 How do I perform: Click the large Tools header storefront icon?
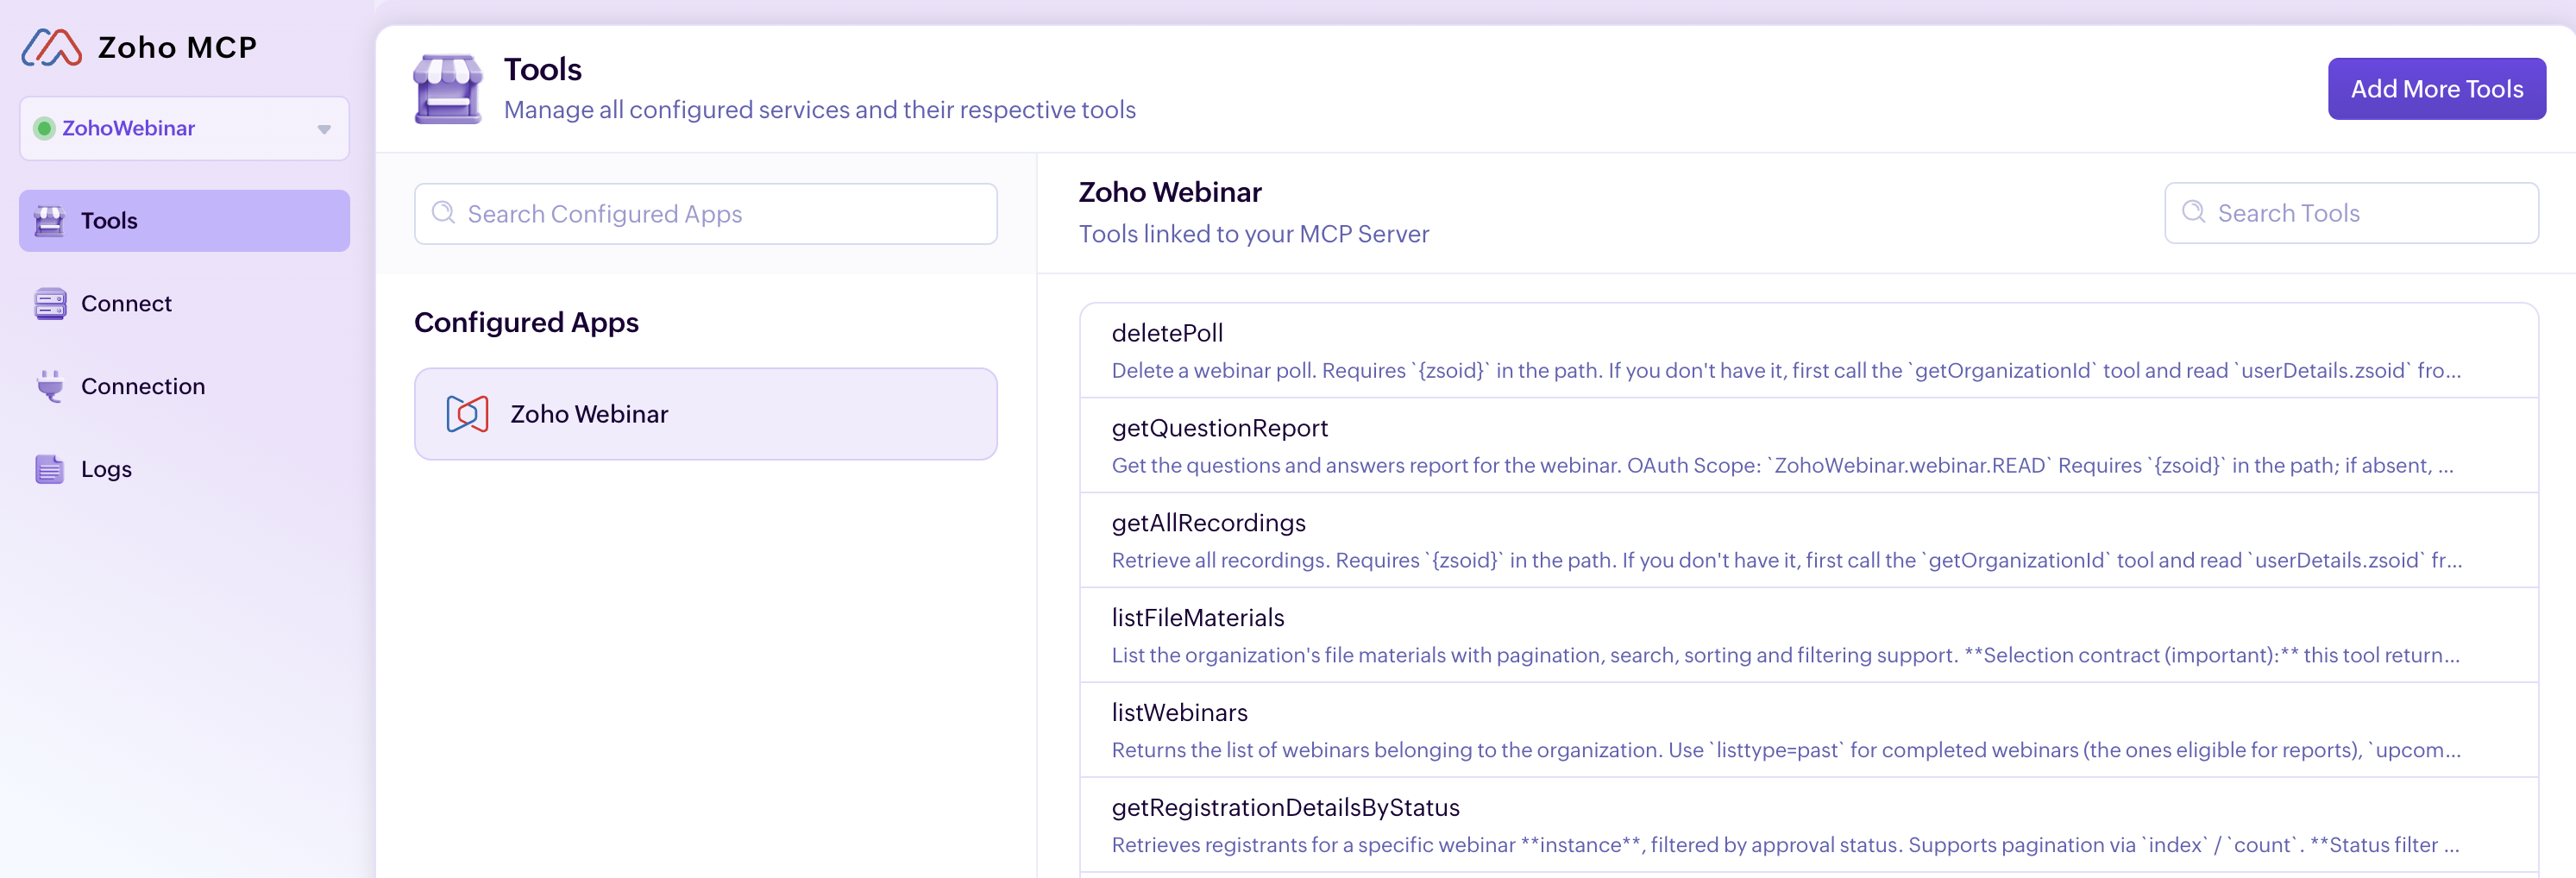pos(448,89)
